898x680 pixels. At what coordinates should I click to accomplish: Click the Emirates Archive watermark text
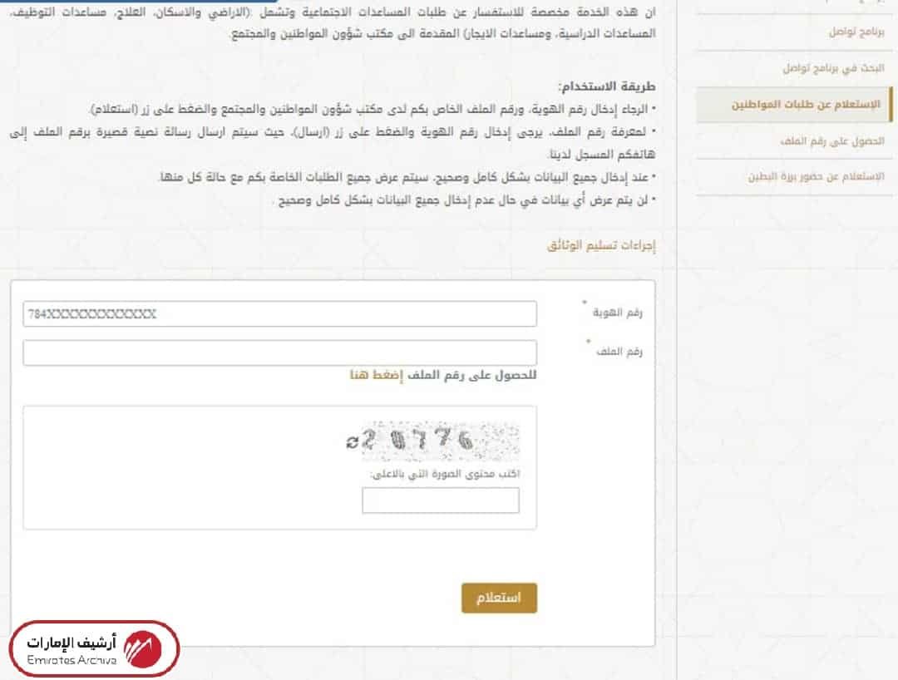(72, 651)
